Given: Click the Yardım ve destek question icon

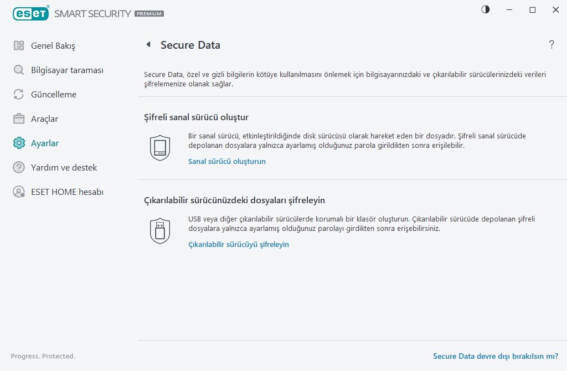Looking at the screenshot, I should click(18, 167).
